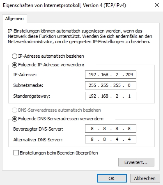
Task: Click the first 255 octet in Subnetzmaske
Action: (92, 85)
